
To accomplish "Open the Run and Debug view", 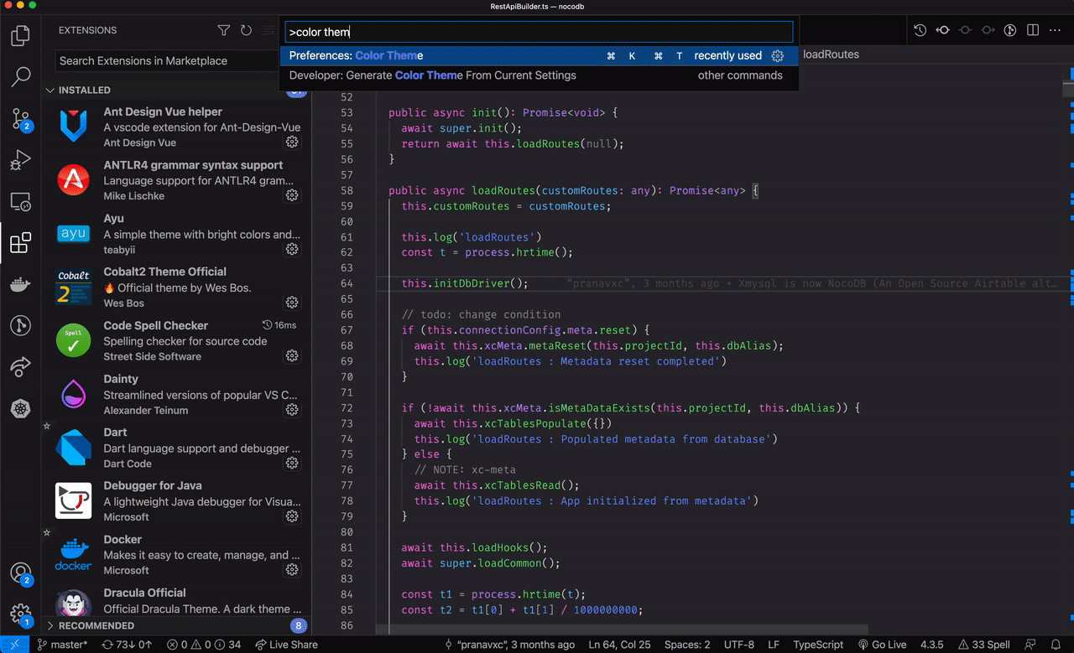I will tap(21, 159).
